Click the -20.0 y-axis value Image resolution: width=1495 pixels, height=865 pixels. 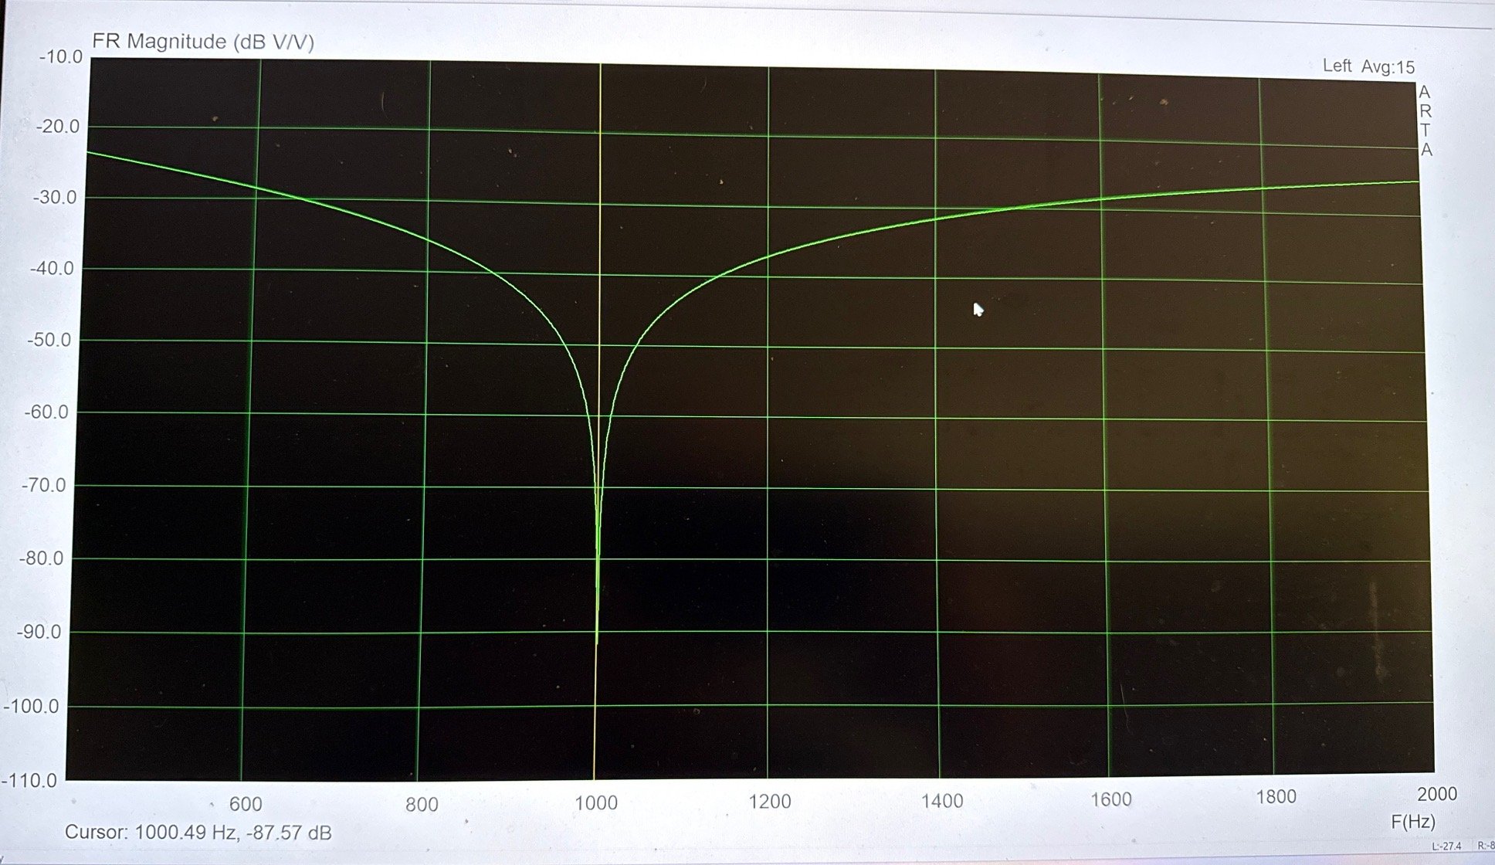click(x=58, y=126)
